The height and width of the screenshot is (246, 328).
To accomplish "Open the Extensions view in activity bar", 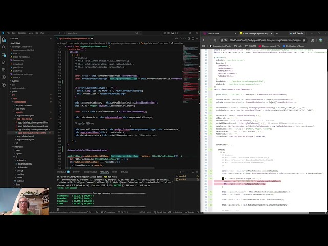I will pyautogui.click(x=4, y=70).
